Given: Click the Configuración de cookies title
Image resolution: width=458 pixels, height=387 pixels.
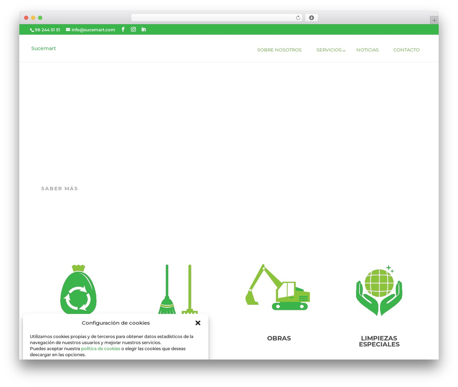Looking at the screenshot, I should coord(116,323).
